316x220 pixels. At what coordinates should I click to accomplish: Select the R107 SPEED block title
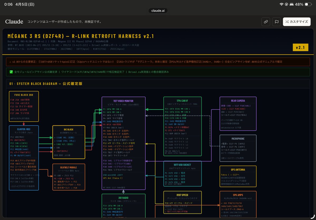182,195
